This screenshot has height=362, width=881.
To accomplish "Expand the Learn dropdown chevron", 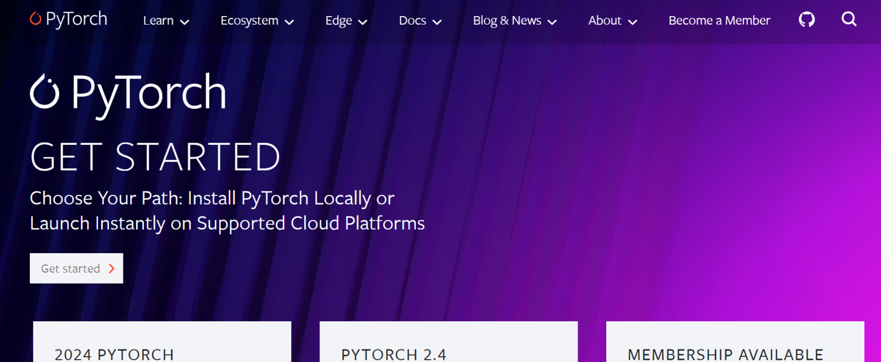I will point(184,22).
